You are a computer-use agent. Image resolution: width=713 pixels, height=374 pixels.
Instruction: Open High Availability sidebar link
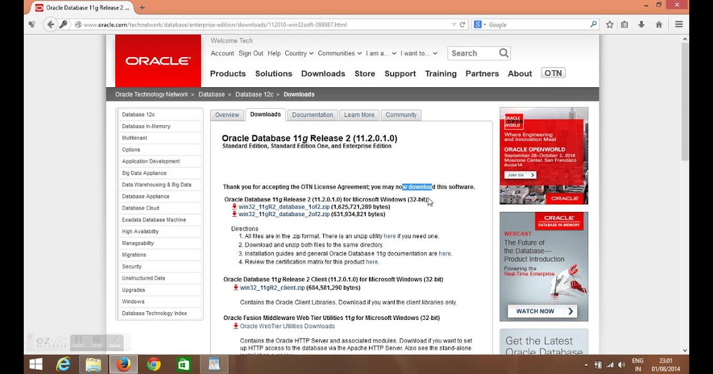(x=140, y=232)
